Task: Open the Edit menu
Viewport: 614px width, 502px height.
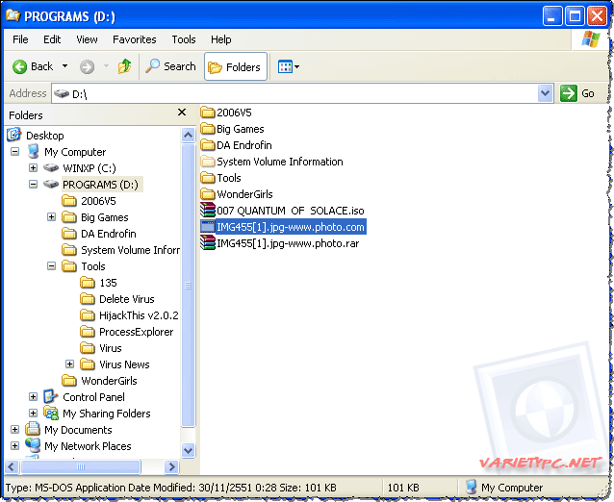Action: [52, 39]
